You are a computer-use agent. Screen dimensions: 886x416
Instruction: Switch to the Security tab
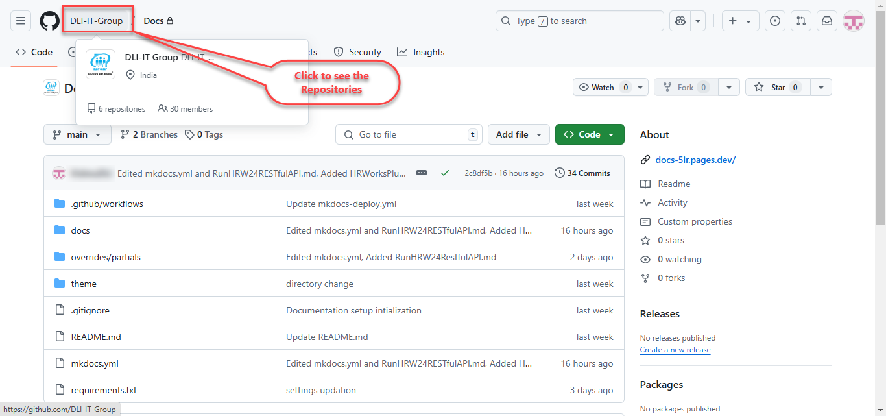tap(357, 52)
